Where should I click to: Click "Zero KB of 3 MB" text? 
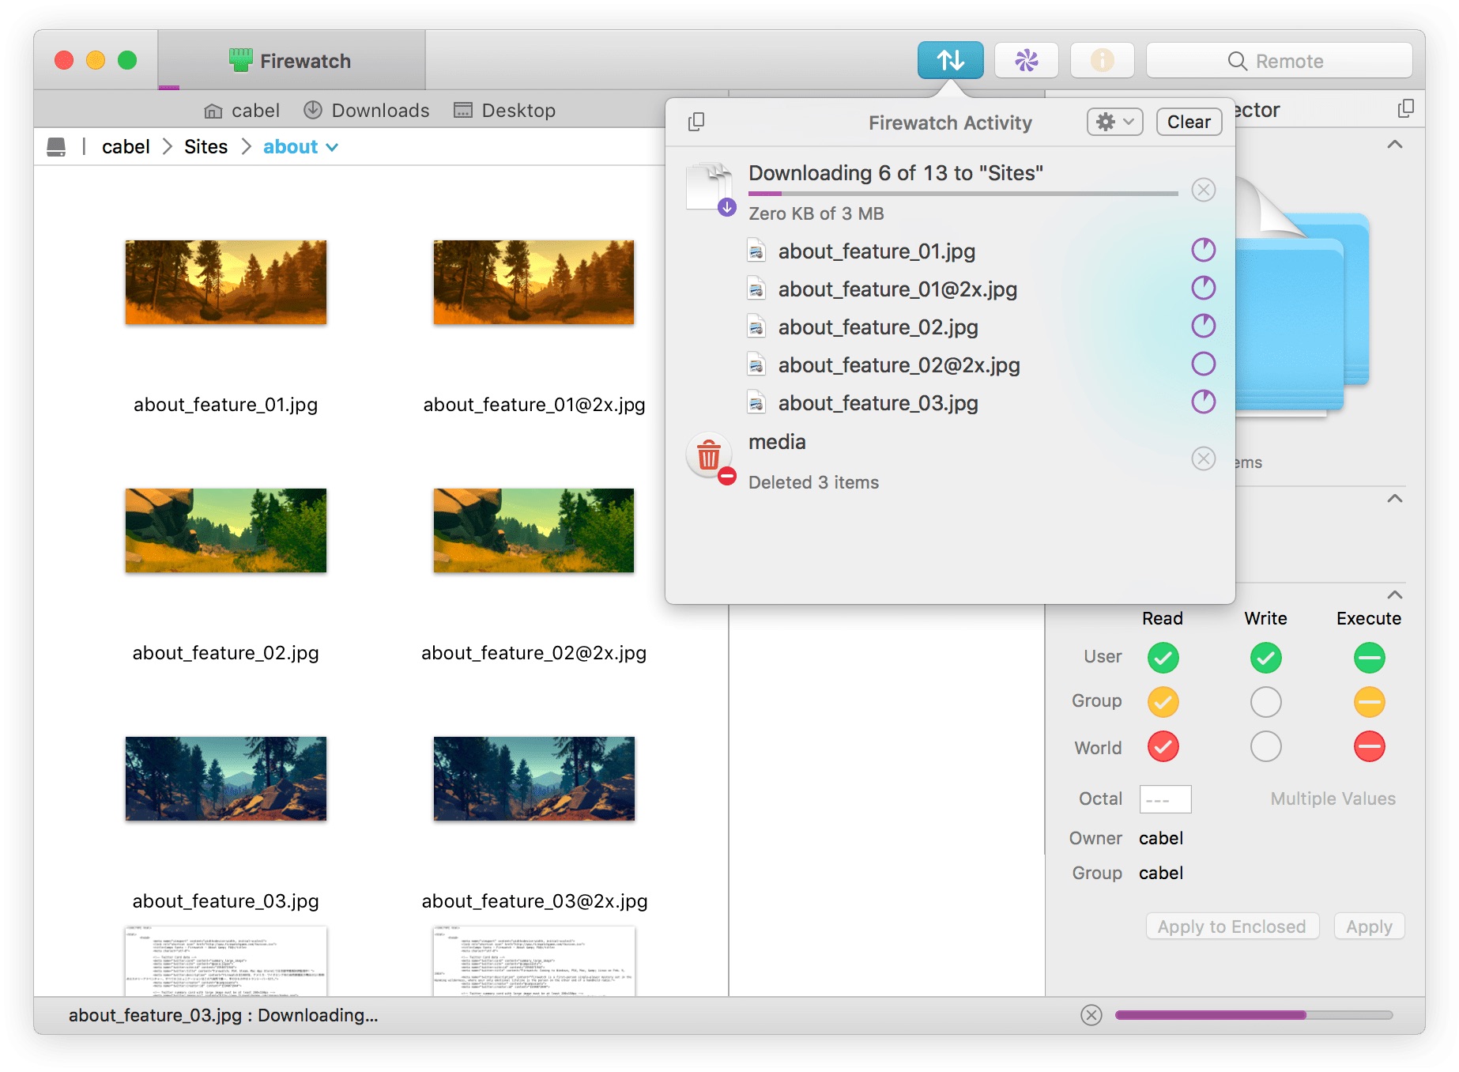(816, 213)
